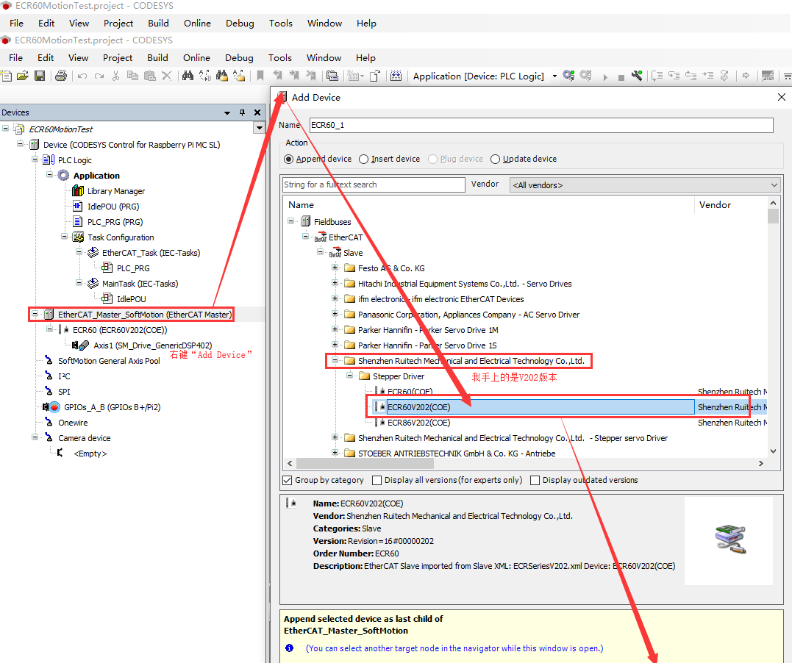Collapse the Fieldbuses node in device list
Image resolution: width=792 pixels, height=663 pixels.
pos(291,221)
